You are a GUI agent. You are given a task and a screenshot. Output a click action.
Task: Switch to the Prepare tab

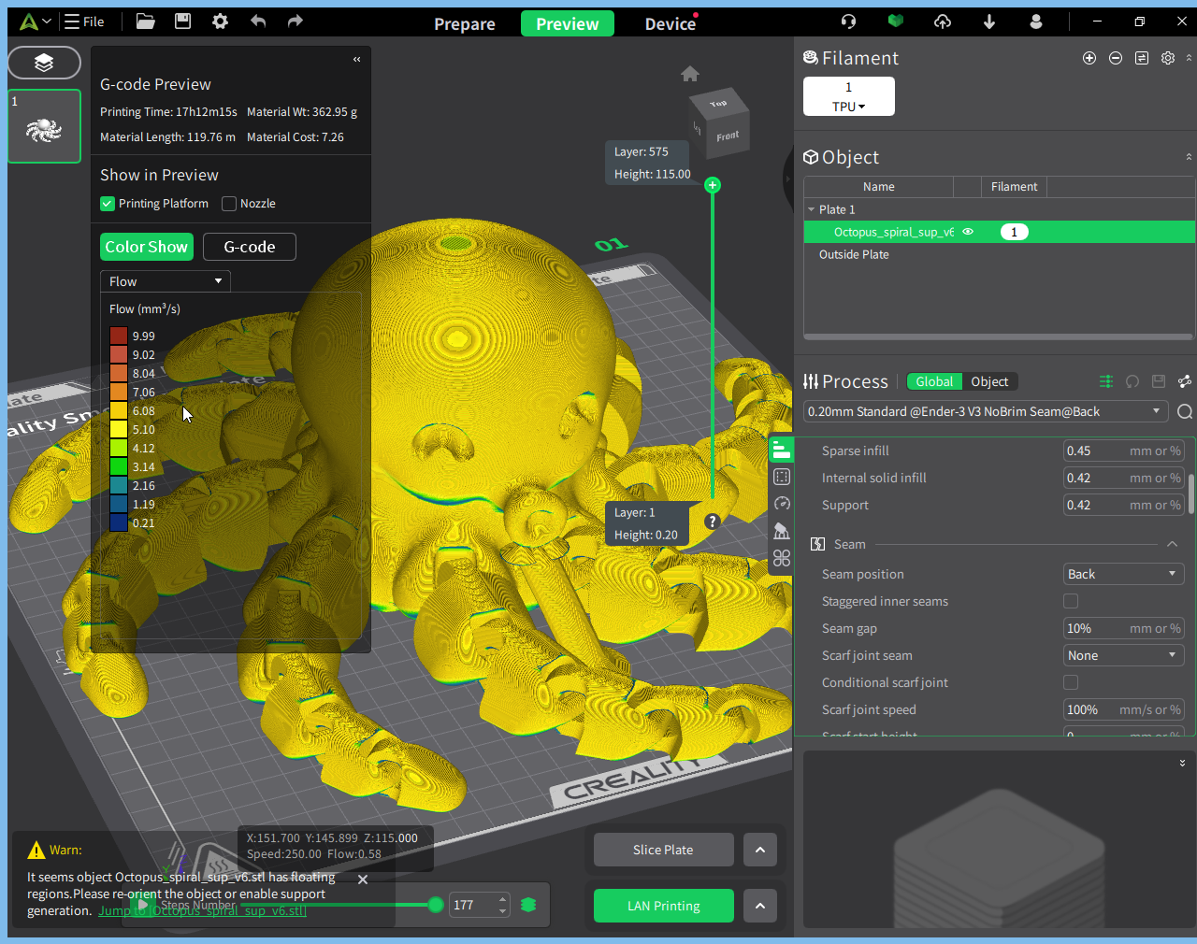pos(465,23)
